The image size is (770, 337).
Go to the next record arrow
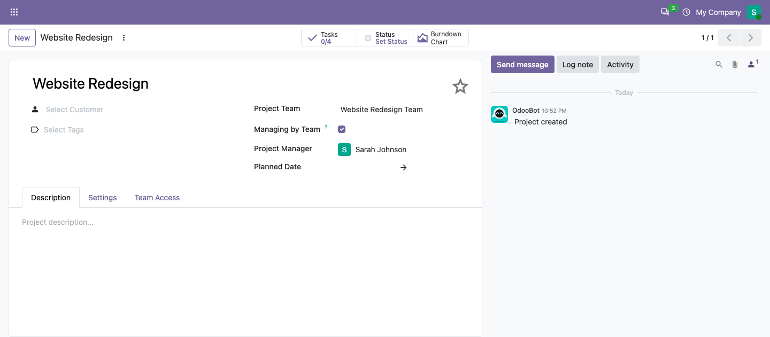pyautogui.click(x=751, y=38)
